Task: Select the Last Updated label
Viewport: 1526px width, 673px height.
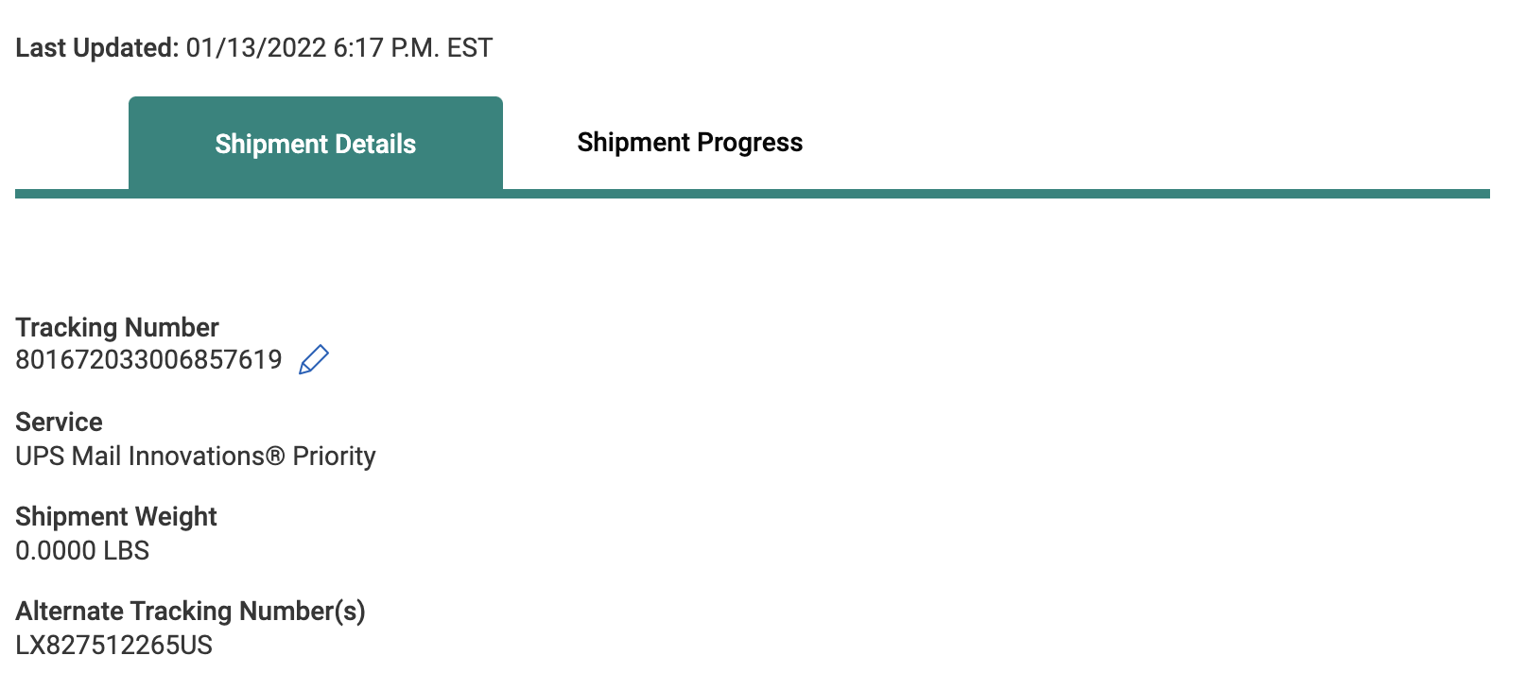Action: (x=96, y=48)
